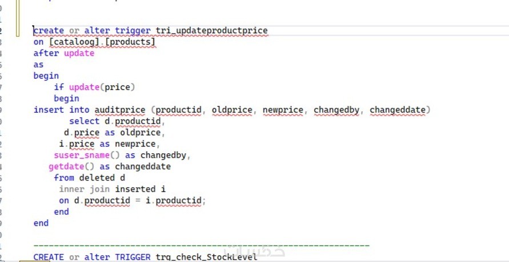This screenshot has height=262, width=509.
Task: Click the green dashed comment line
Action: 201,245
